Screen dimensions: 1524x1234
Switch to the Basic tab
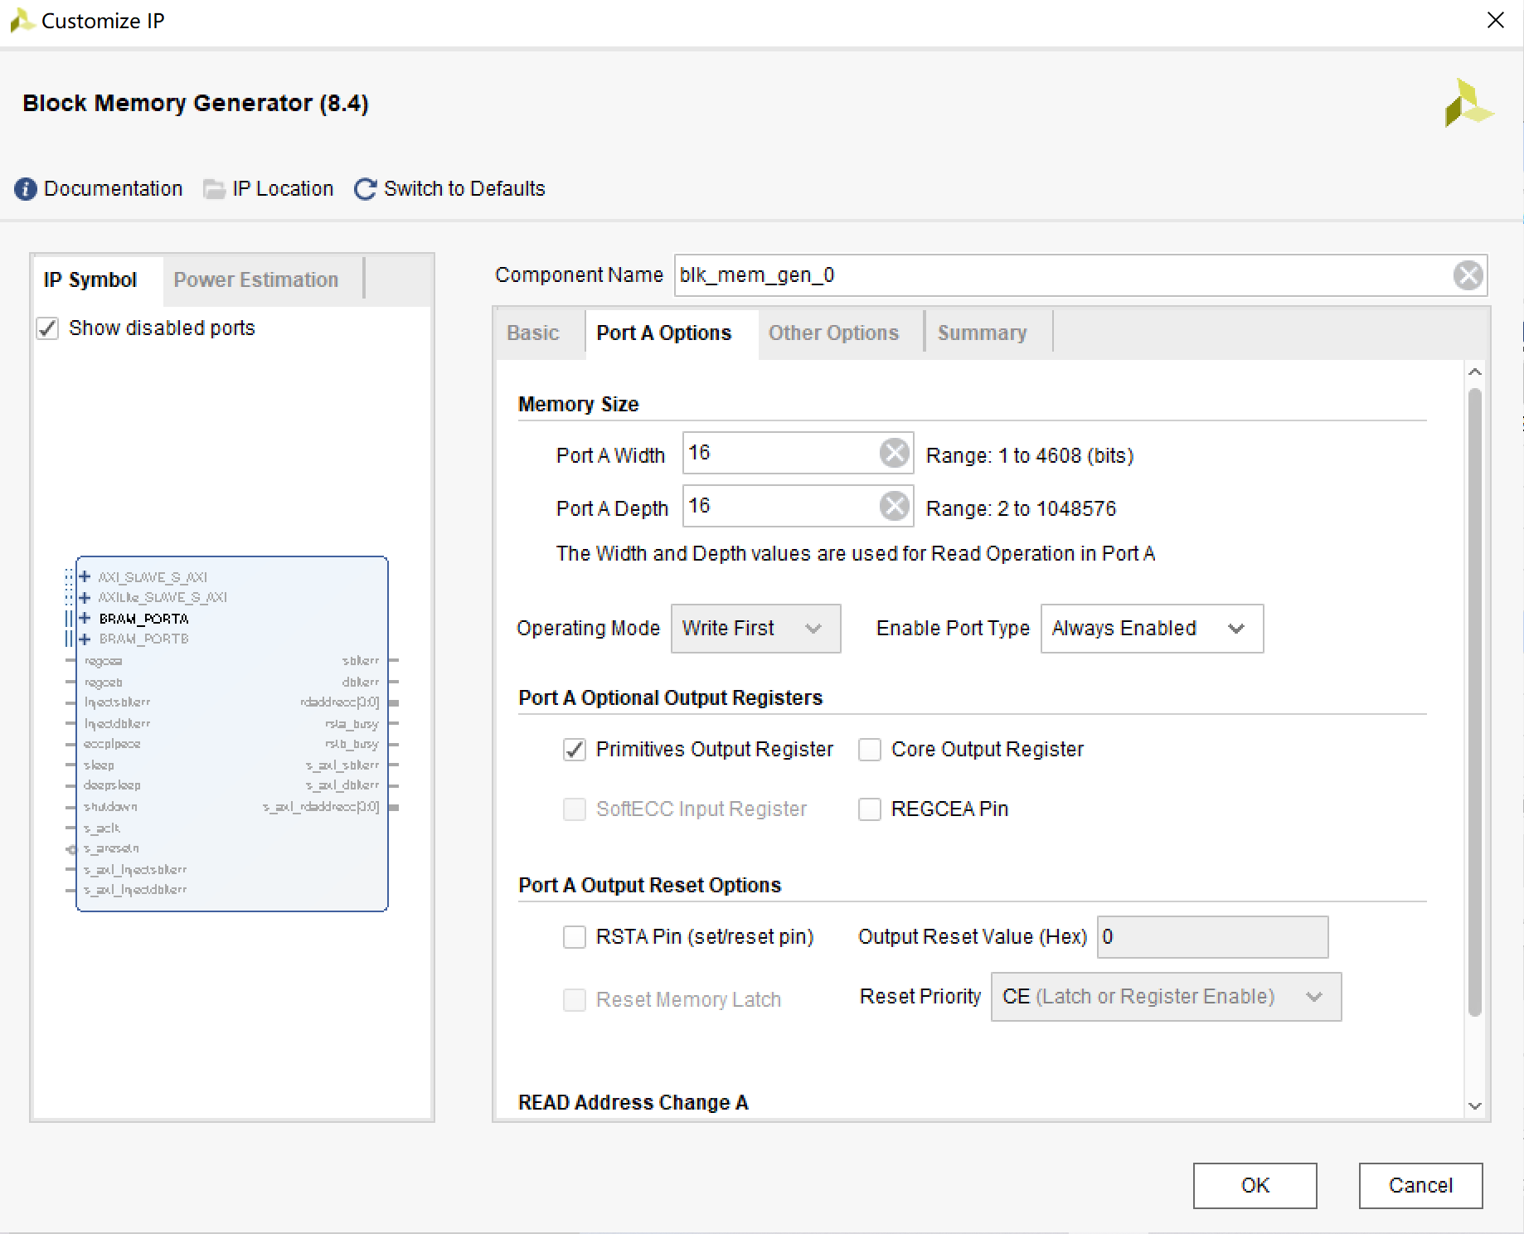coord(533,333)
